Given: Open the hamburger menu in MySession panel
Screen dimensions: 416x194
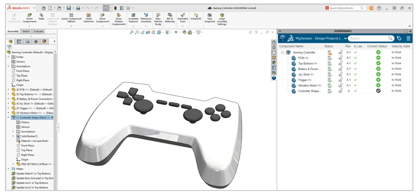Looking at the screenshot, I should point(408,38).
